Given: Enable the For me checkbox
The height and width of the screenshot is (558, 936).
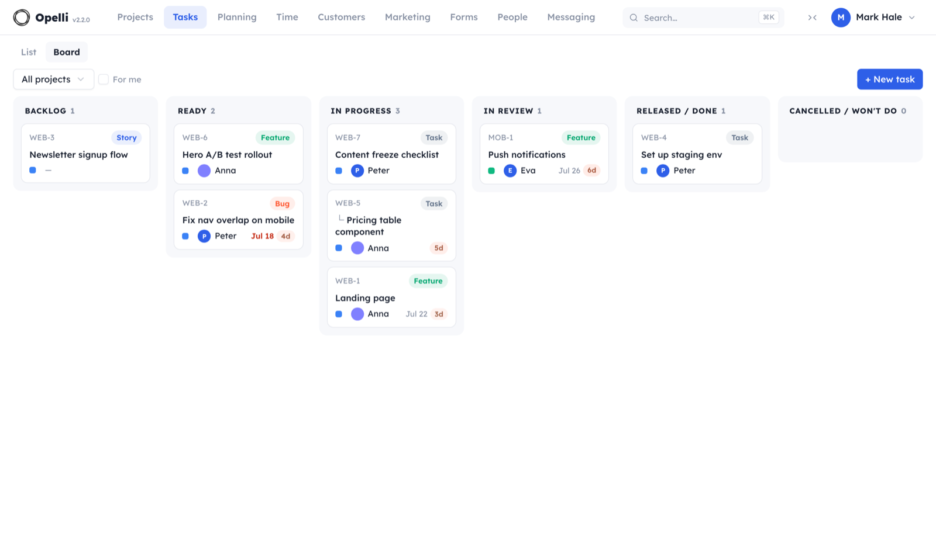Looking at the screenshot, I should (x=104, y=79).
